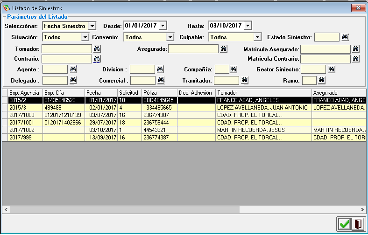This screenshot has height=235, width=368.
Task: Click the scroll right arrow
Action: coord(362,210)
